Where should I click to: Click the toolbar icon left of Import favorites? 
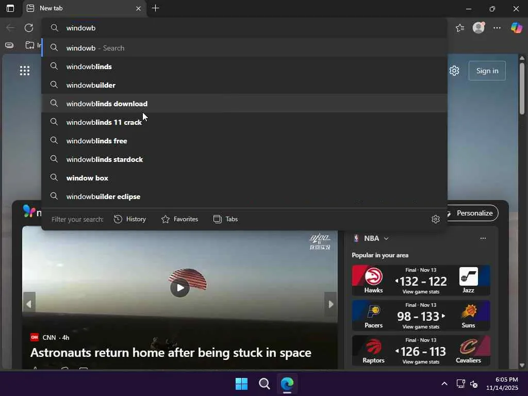[9, 45]
